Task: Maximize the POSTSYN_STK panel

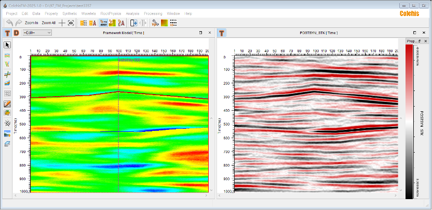Action: point(415,33)
